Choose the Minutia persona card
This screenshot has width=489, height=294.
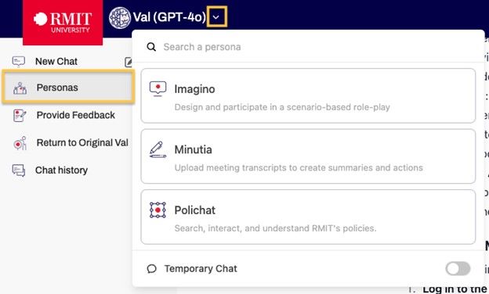click(308, 156)
